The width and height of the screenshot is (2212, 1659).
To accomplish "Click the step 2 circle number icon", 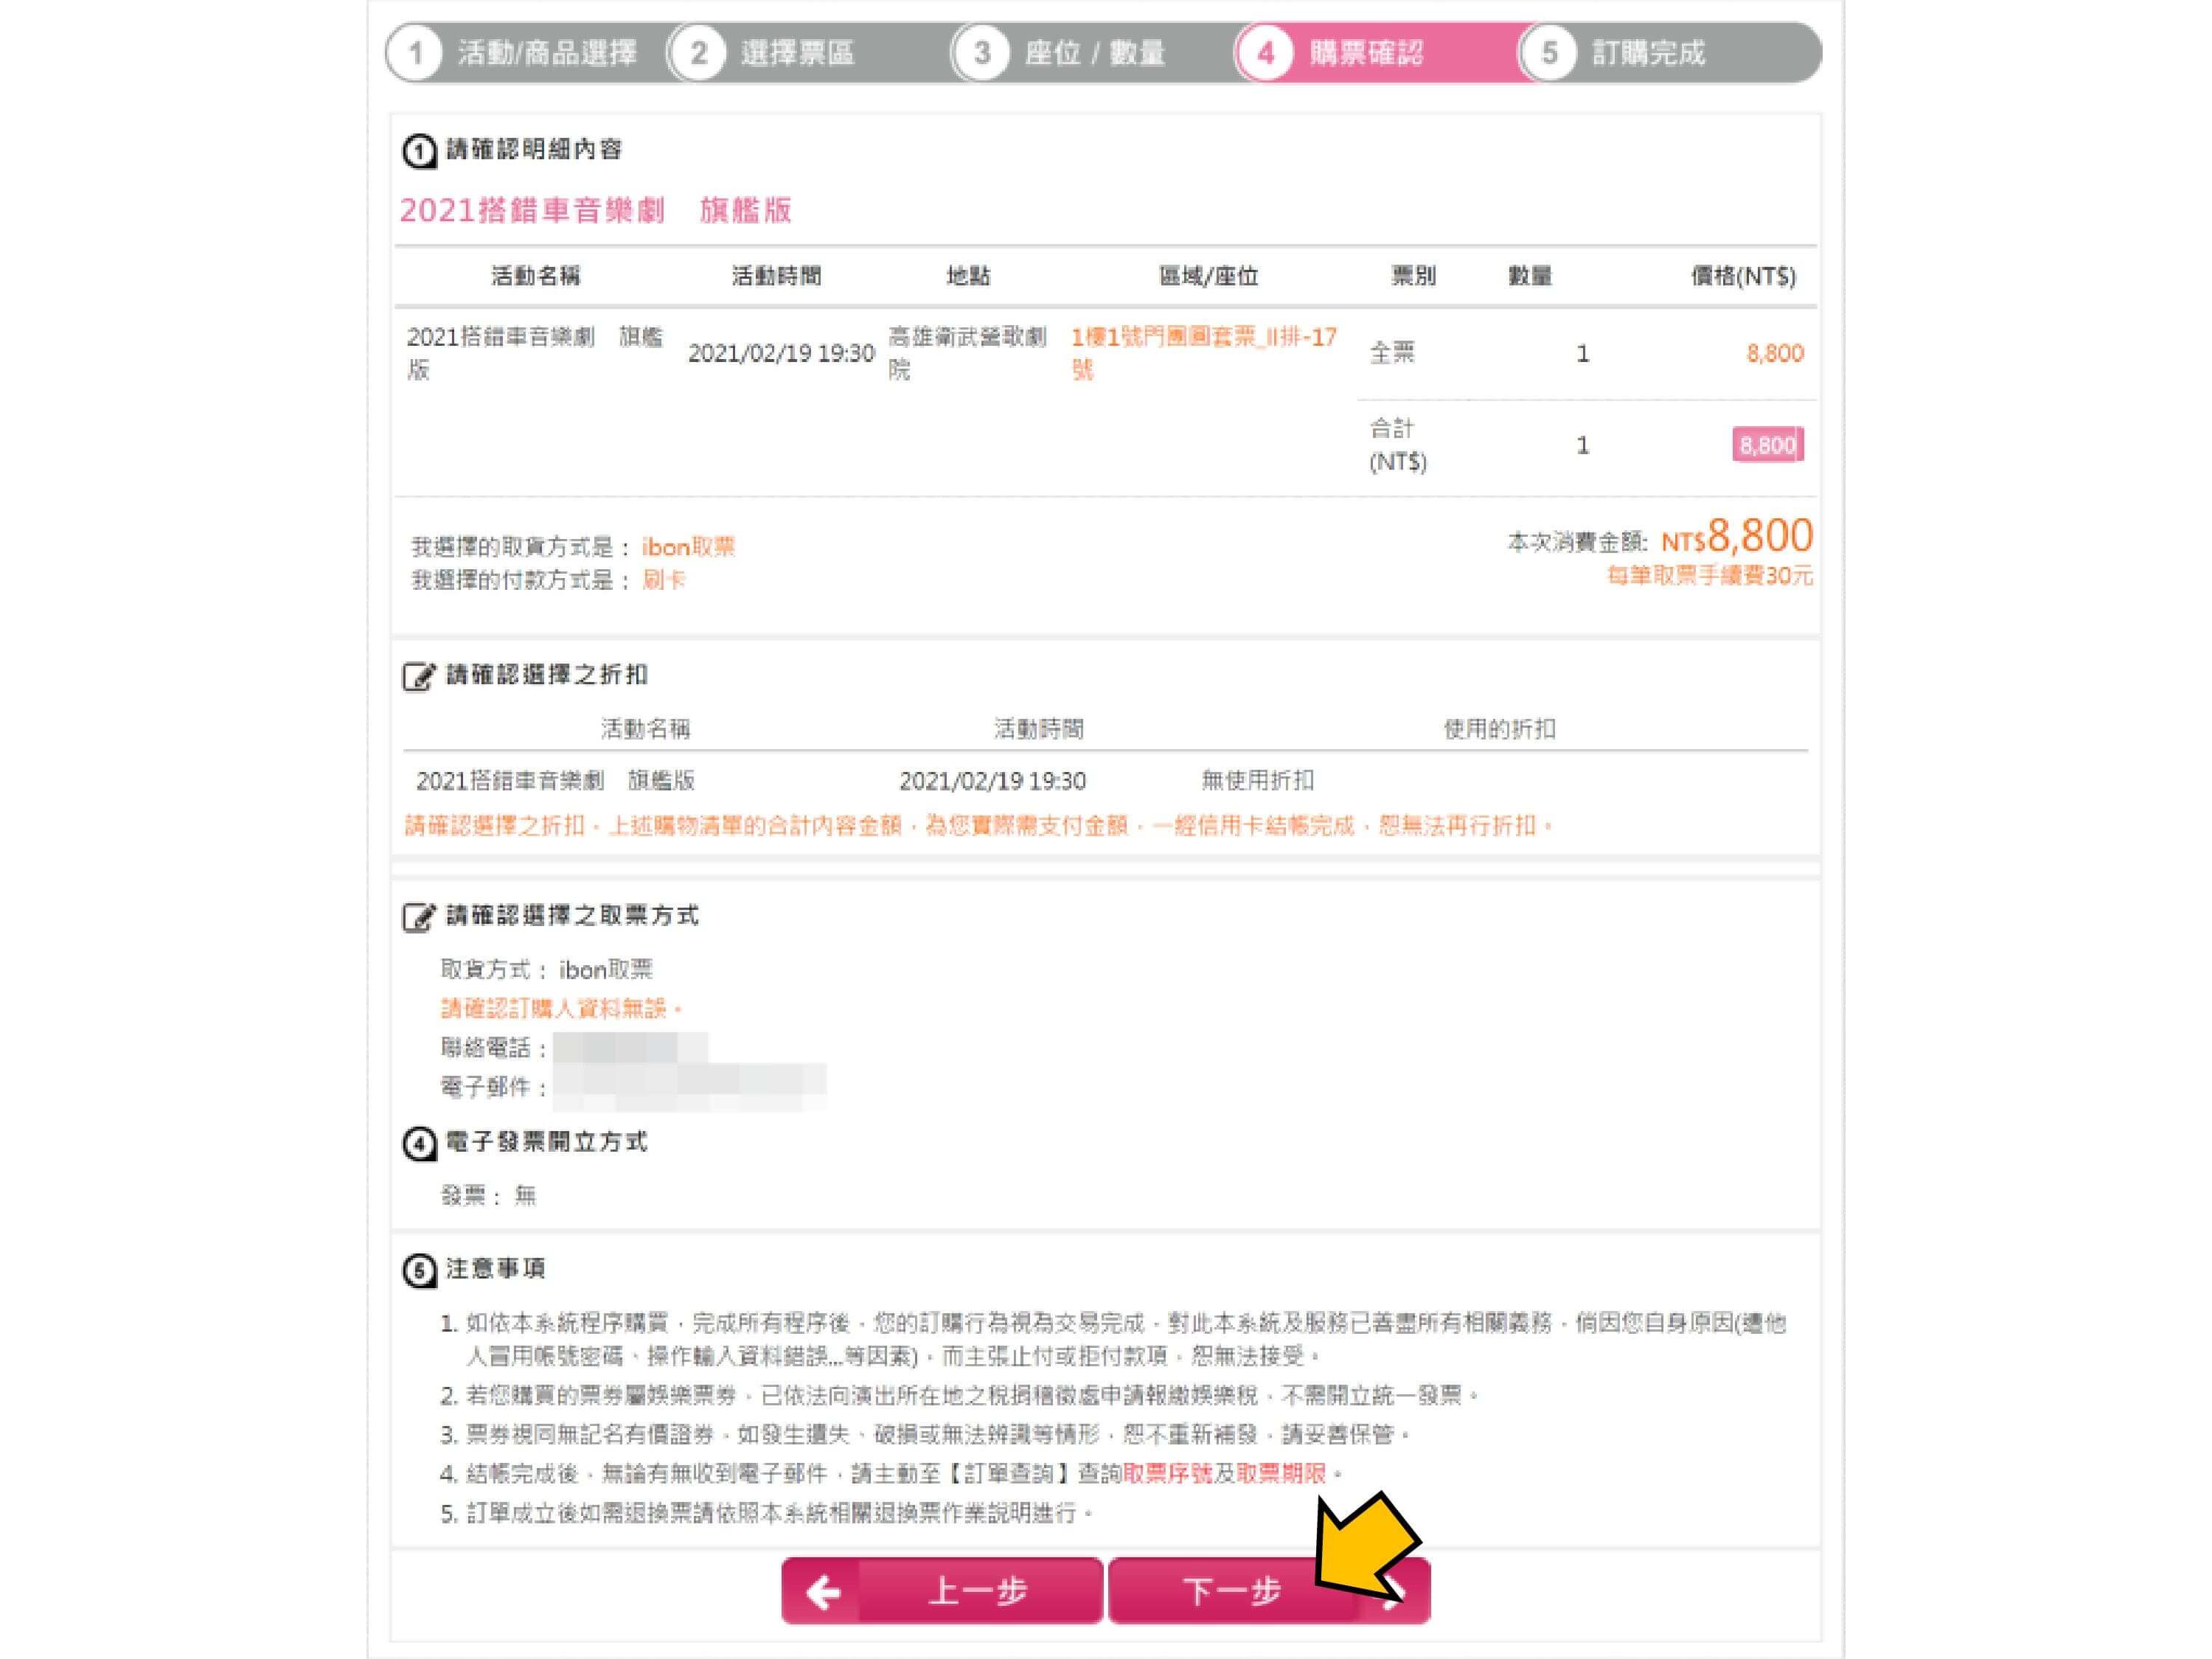I will pyautogui.click(x=698, y=52).
